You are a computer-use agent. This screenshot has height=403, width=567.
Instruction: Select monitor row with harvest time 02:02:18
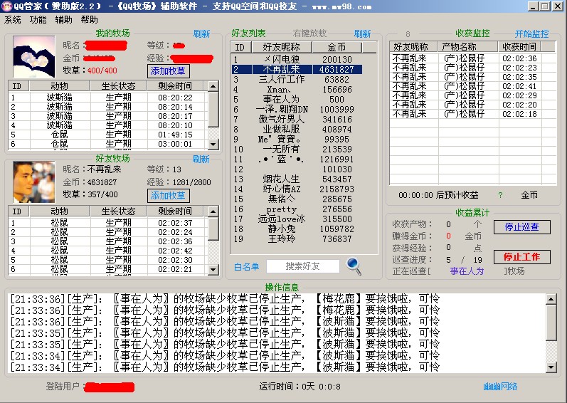[x=472, y=114]
